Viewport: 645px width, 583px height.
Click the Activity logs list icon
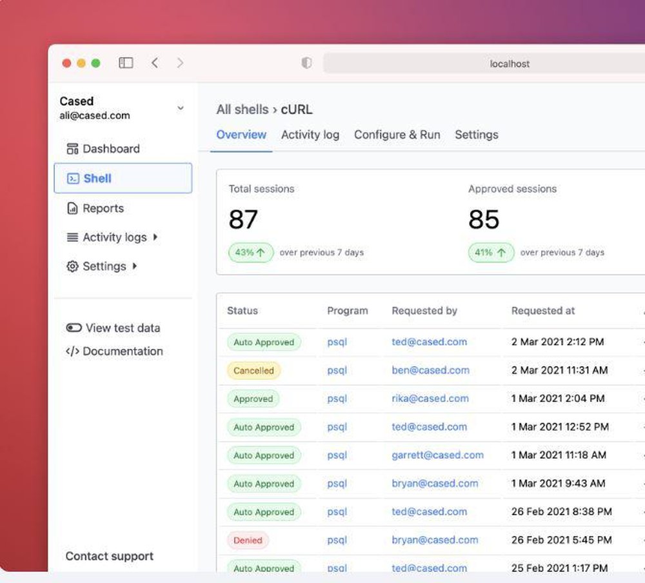click(x=72, y=237)
